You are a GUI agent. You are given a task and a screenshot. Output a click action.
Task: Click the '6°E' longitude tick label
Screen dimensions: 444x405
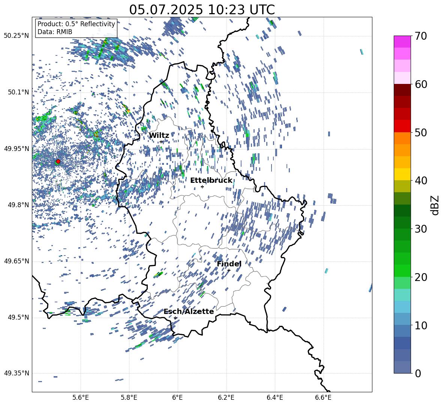(177, 398)
